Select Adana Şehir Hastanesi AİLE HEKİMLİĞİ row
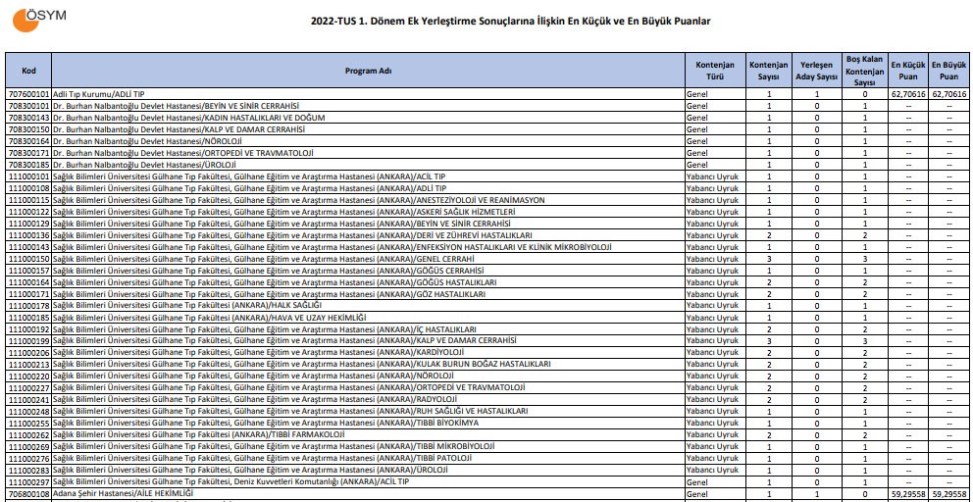This screenshot has height=502, width=973. (123, 494)
